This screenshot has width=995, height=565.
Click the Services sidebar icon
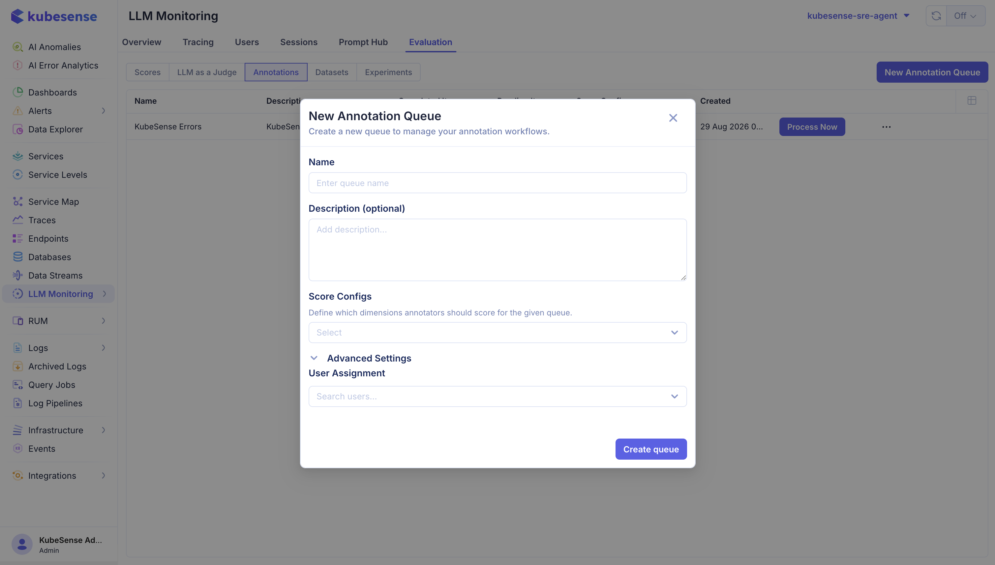(x=17, y=156)
